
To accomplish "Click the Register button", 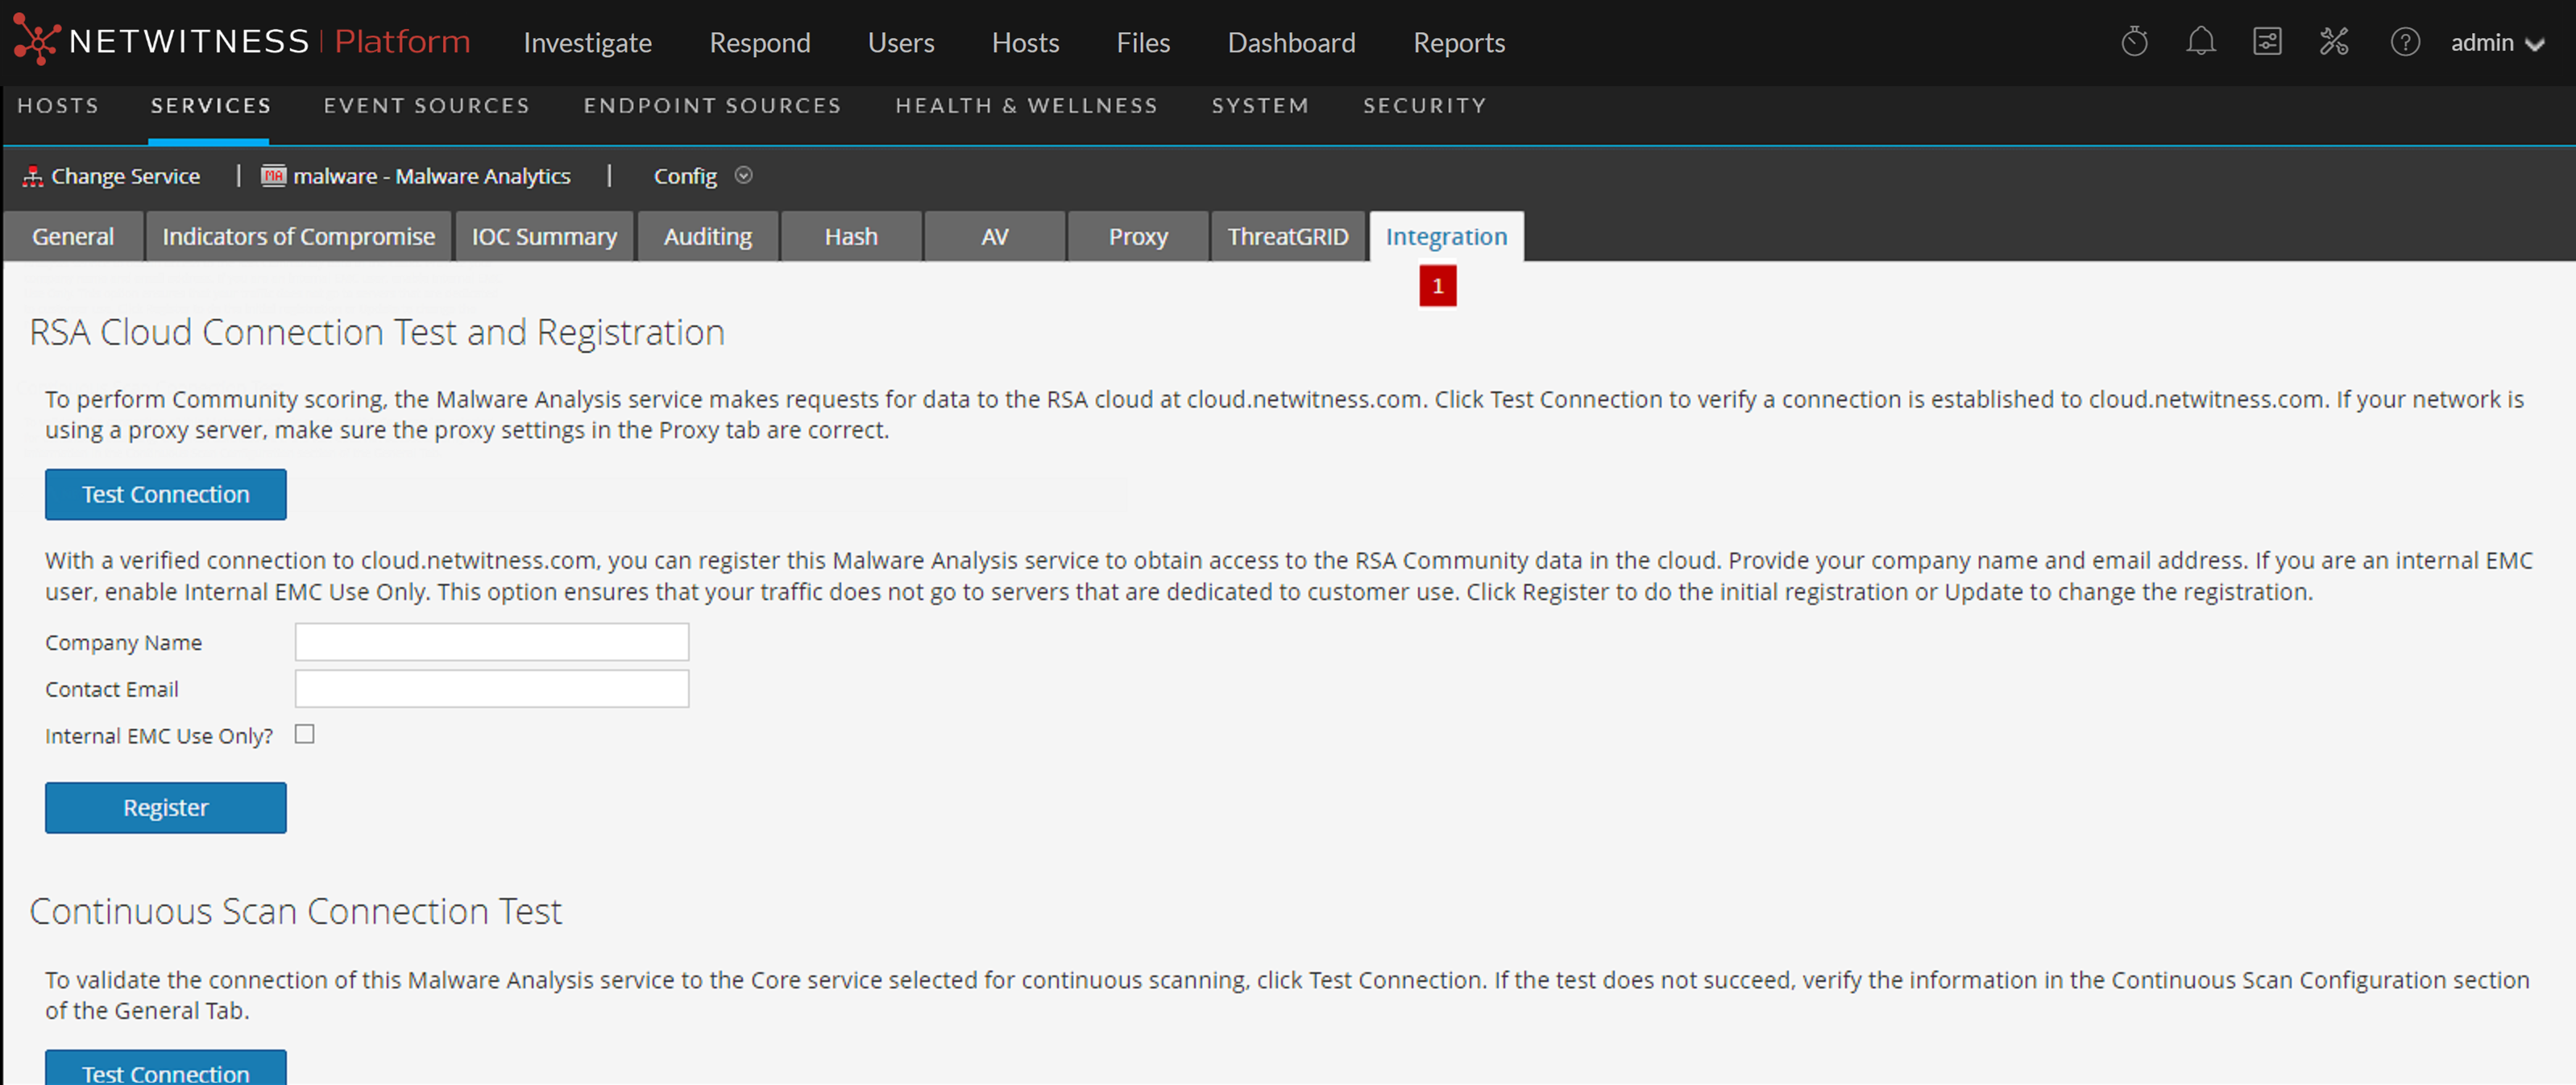I will (x=166, y=808).
